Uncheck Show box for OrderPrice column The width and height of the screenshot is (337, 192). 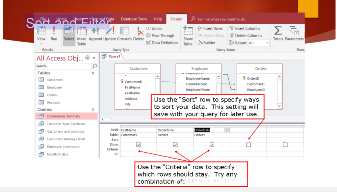pos(175,145)
